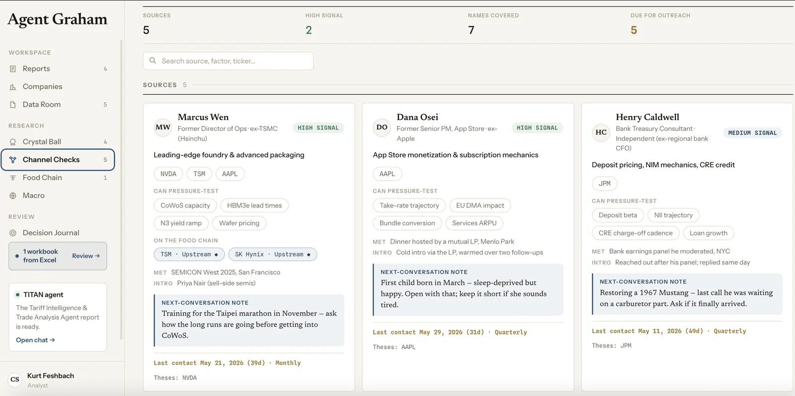The height and width of the screenshot is (396, 795).
Task: Click Henry Caldwell next-conversation note
Action: coord(687,294)
